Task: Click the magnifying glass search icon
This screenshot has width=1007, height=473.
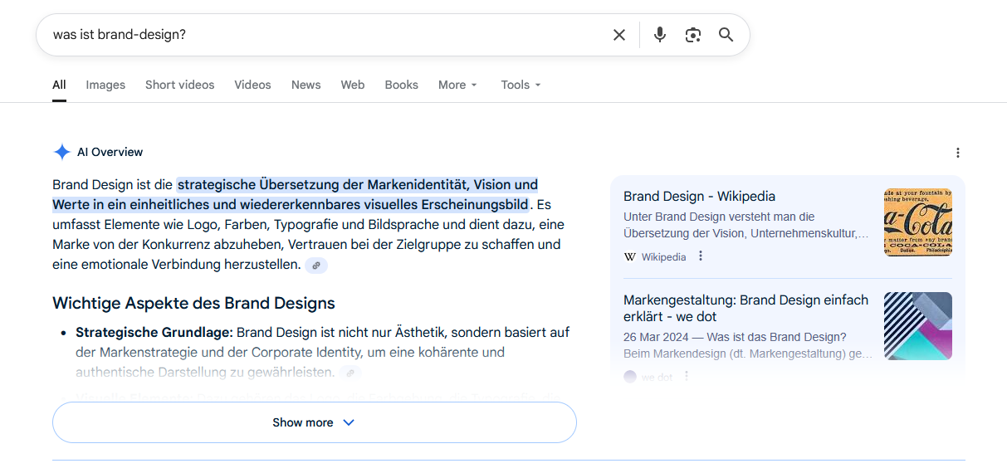Action: coord(726,35)
